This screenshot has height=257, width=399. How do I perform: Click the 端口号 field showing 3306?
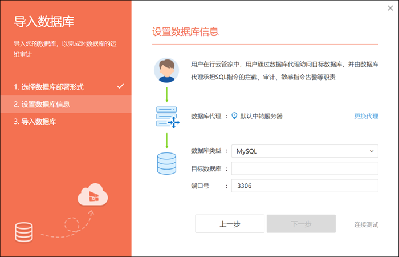click(x=305, y=186)
